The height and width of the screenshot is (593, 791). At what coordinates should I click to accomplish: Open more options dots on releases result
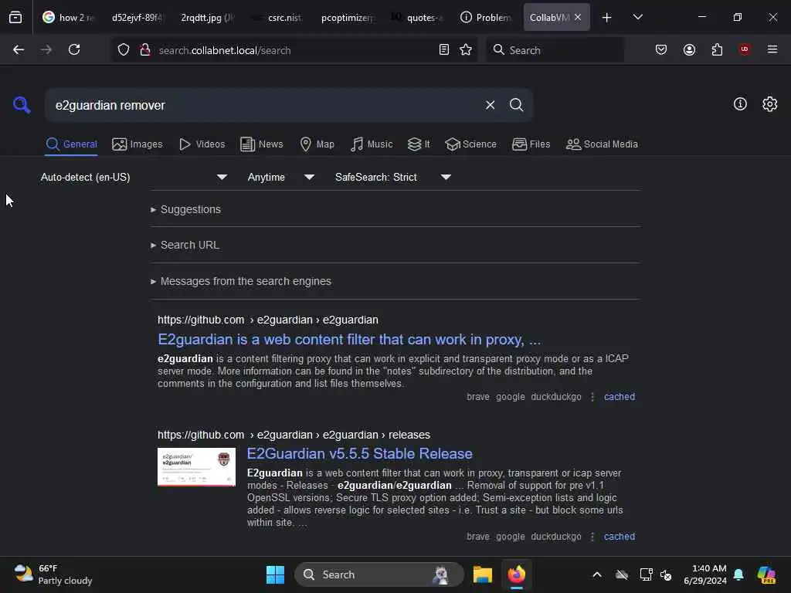click(592, 537)
